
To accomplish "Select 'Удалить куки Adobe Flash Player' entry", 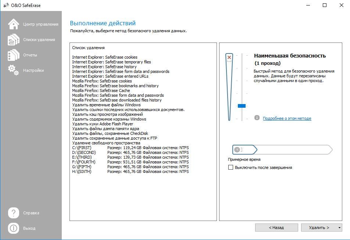I will click(103, 124).
